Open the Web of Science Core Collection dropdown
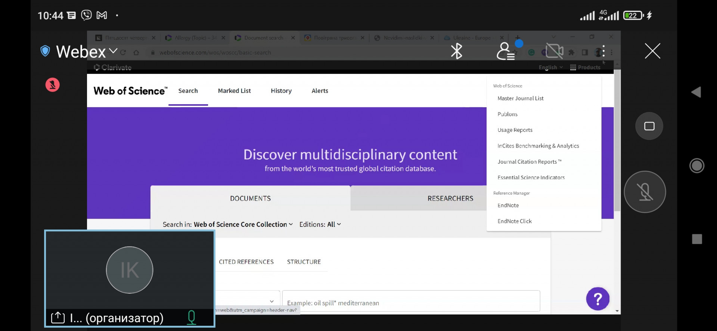The image size is (717, 331). coord(243,225)
